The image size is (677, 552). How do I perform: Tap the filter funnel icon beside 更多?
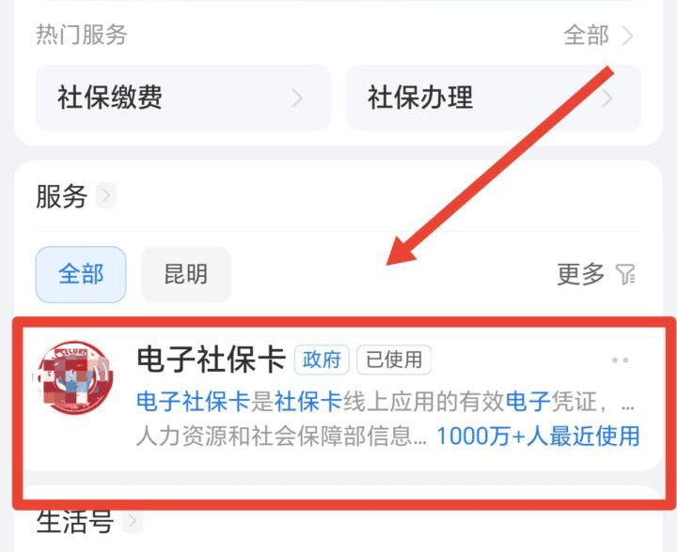[625, 274]
